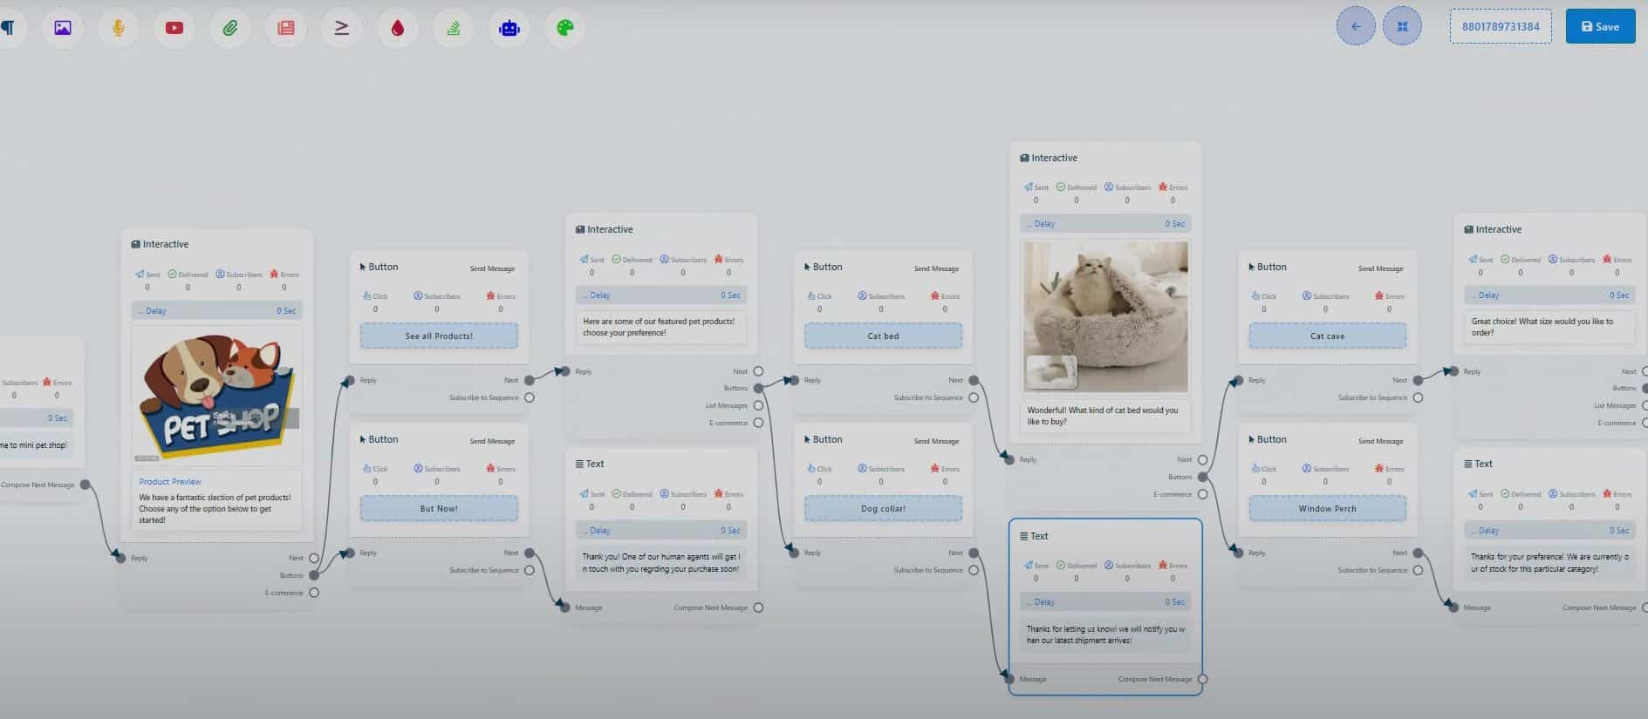Click the Pet Shop logo image
This screenshot has height=719, width=1648.
pyautogui.click(x=216, y=397)
